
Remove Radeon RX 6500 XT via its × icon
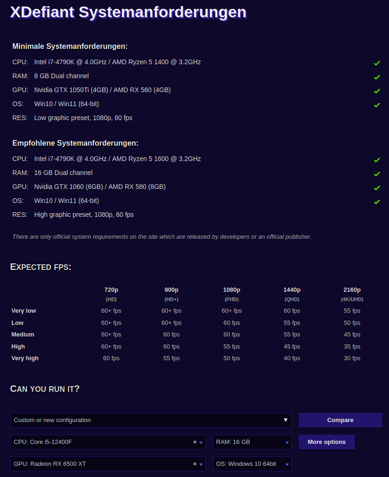point(194,464)
